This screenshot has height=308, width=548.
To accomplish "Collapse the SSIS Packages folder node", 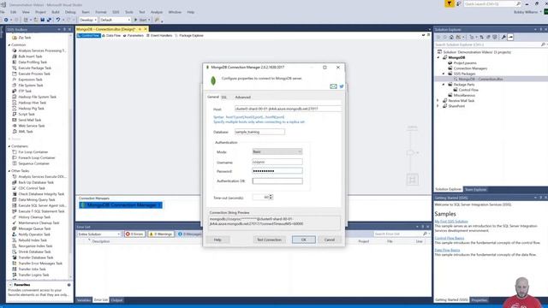I will click(x=444, y=74).
